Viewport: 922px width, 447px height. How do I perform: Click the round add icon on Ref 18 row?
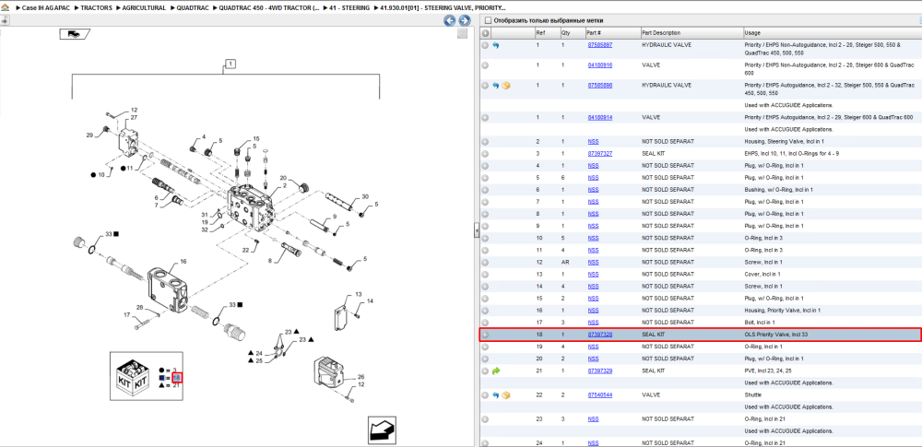point(485,335)
